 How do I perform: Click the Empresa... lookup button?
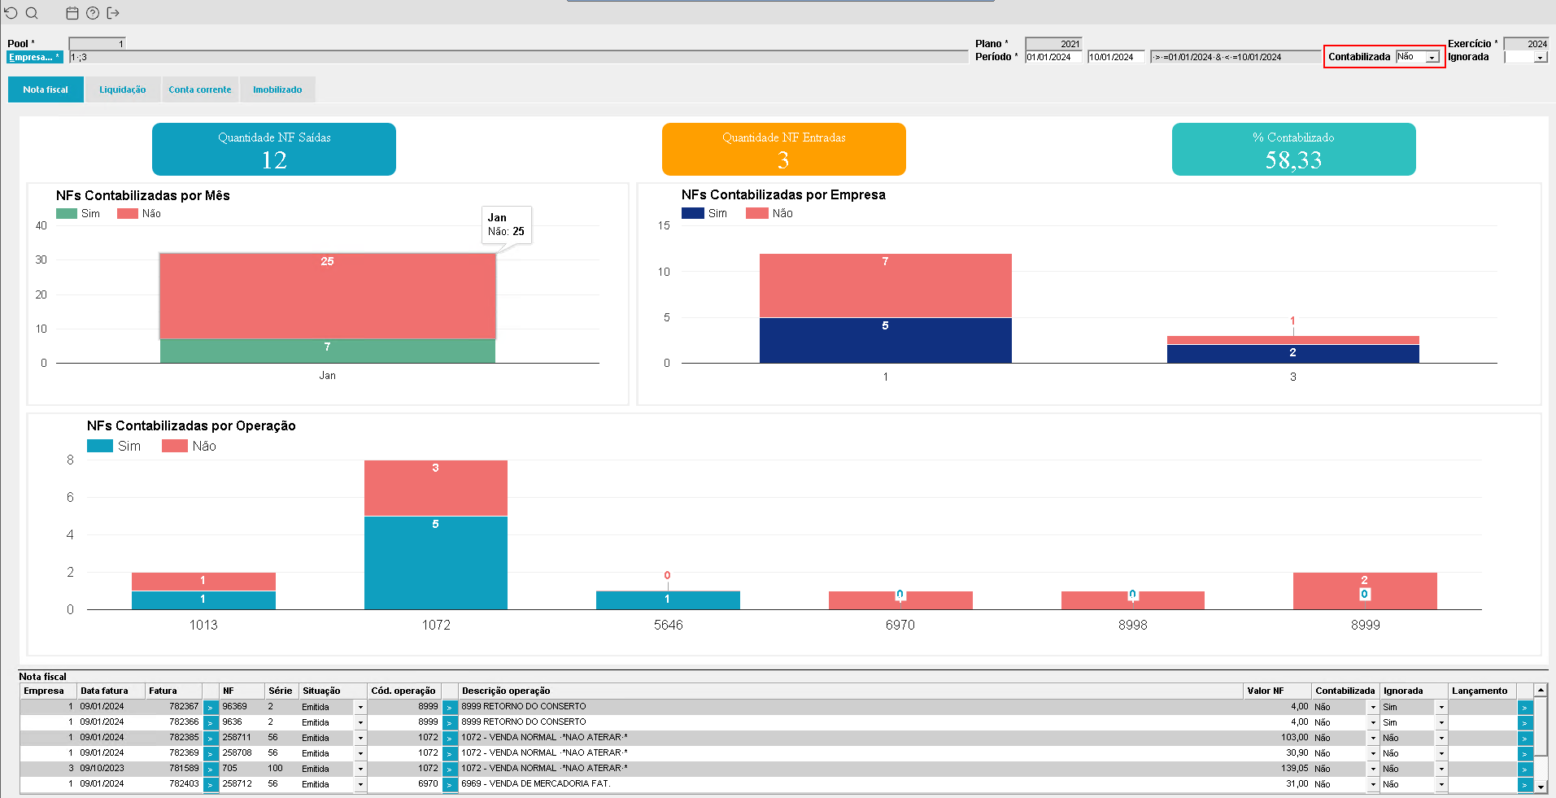(34, 57)
